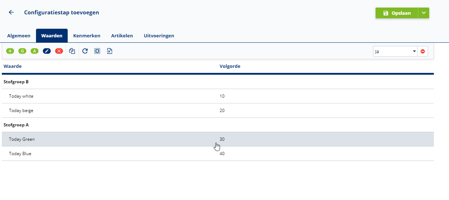449x200 pixels.
Task: Save with the Opslaan button
Action: point(396,13)
